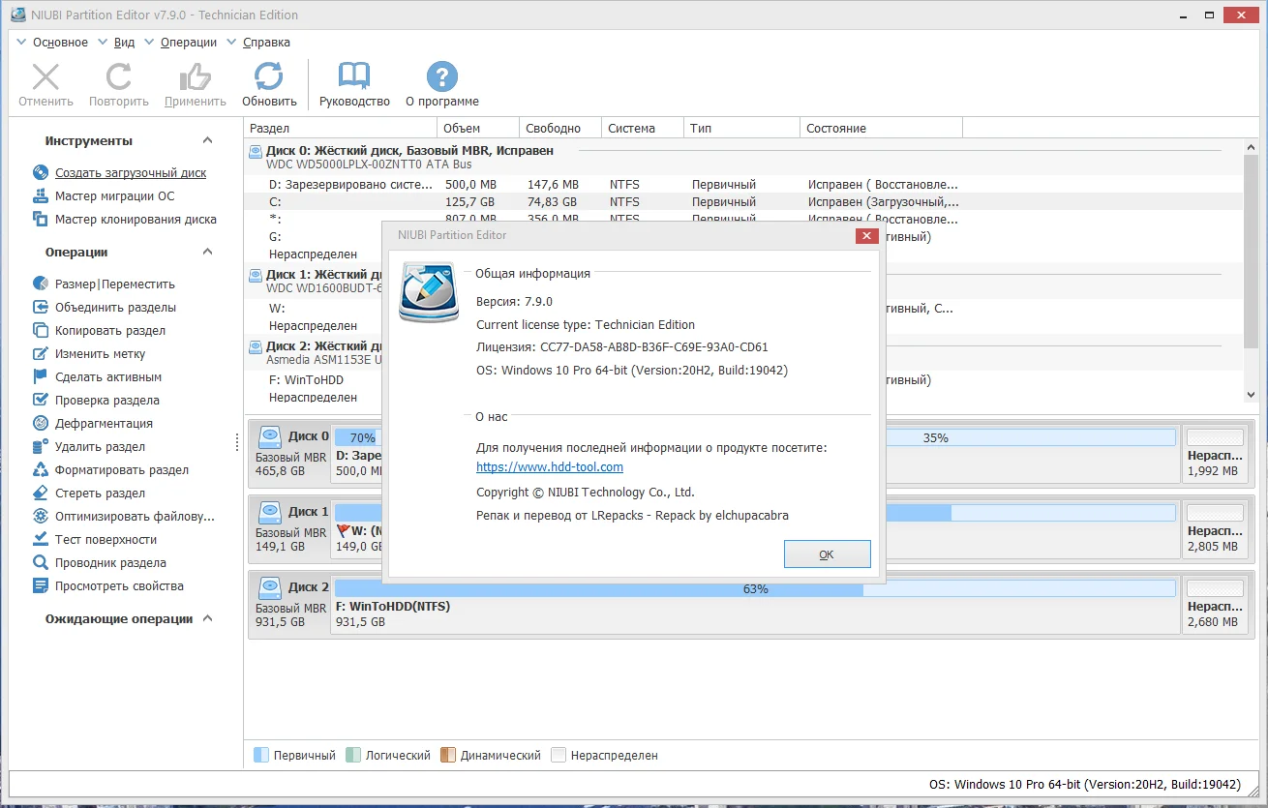Select the C: 125,7 GB partition row
This screenshot has width=1268, height=808.
[743, 202]
